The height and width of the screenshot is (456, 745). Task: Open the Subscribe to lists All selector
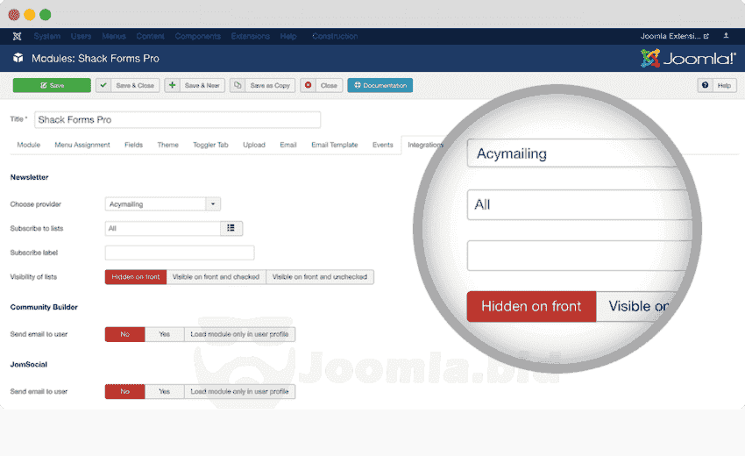tap(161, 228)
